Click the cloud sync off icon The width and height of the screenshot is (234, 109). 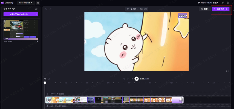click(x=38, y=3)
